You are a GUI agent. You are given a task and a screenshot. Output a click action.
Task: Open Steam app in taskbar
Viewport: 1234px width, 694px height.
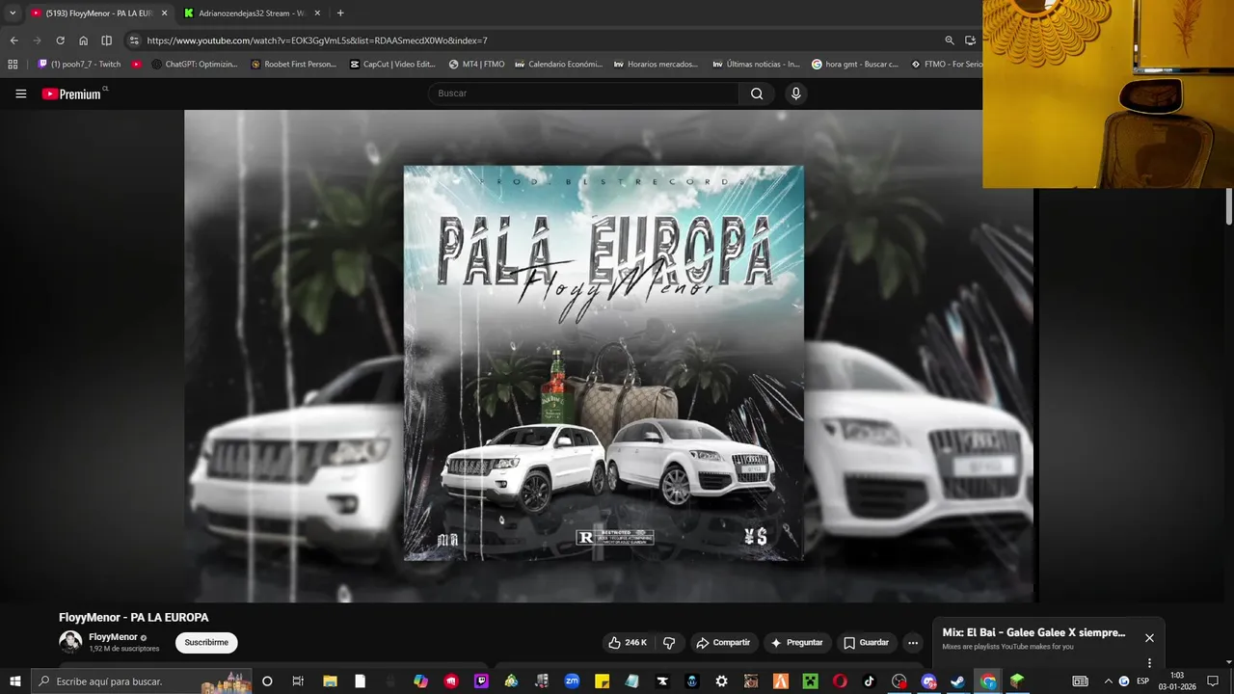point(957,681)
